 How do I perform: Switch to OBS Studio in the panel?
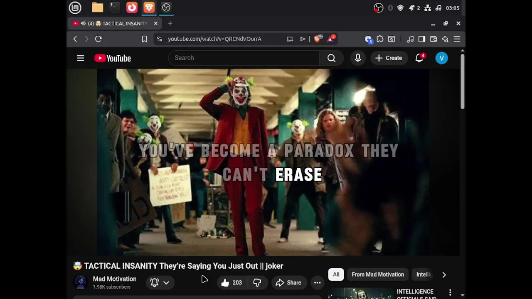[166, 7]
